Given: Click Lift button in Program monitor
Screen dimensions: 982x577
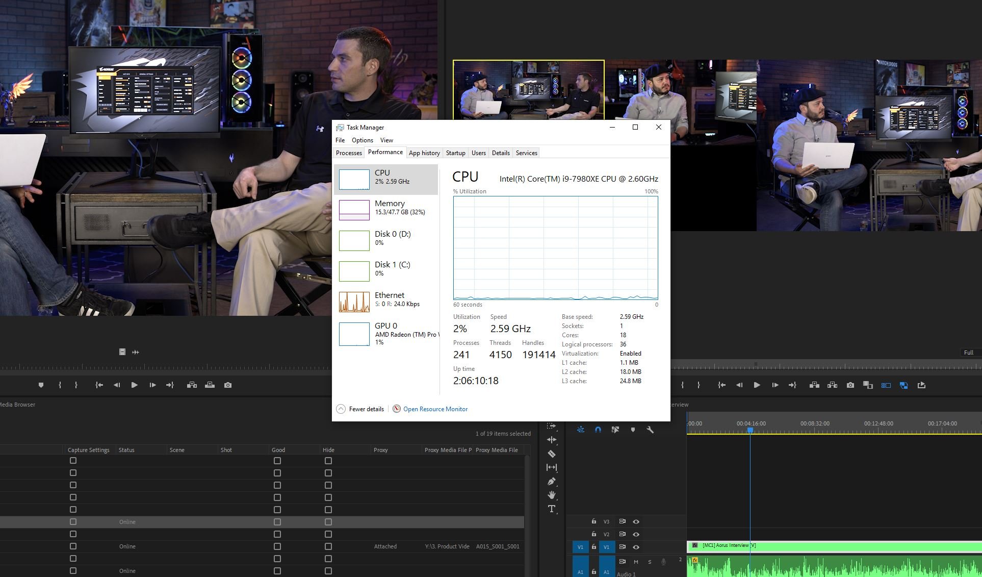Looking at the screenshot, I should coord(814,385).
